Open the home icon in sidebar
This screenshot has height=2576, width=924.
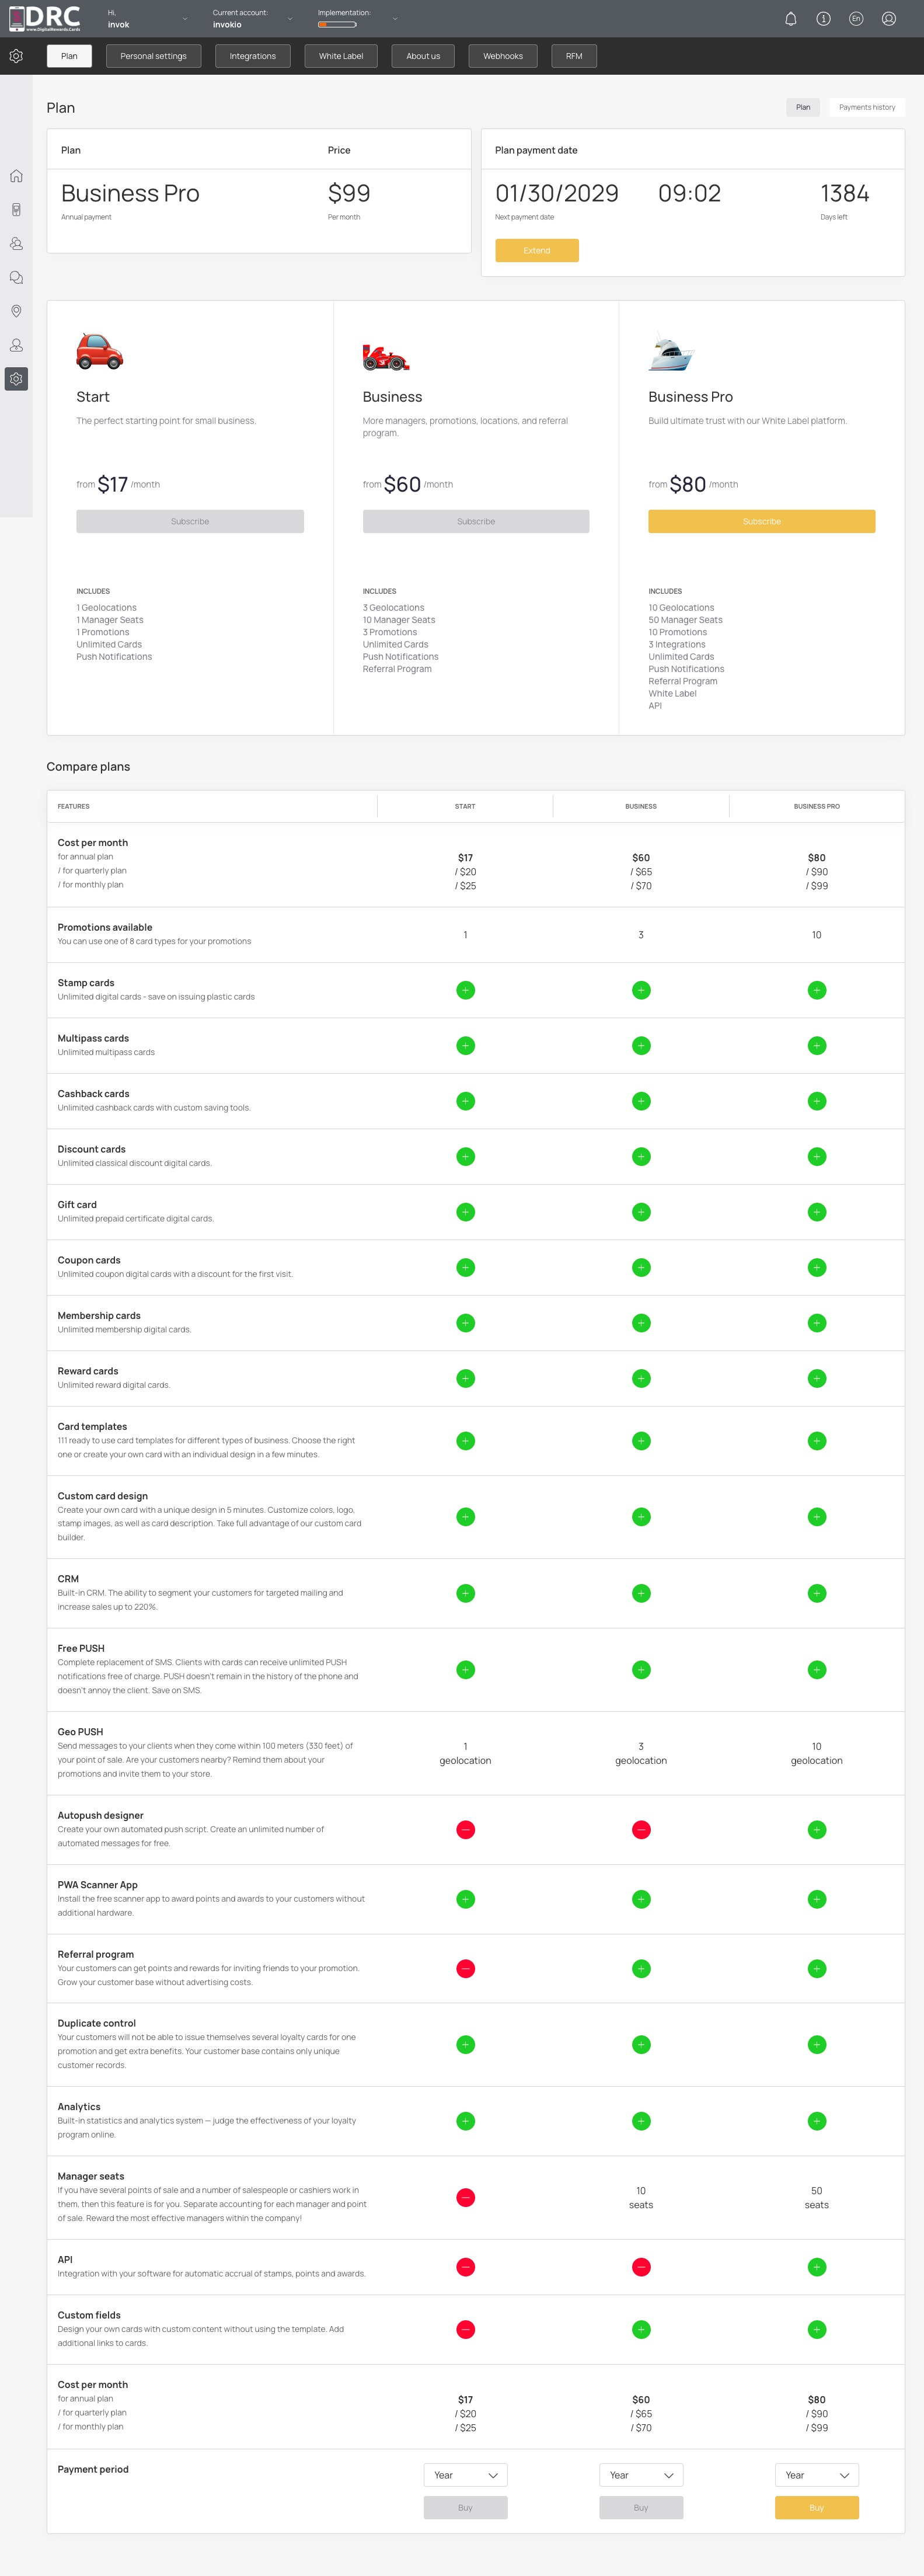click(x=16, y=176)
